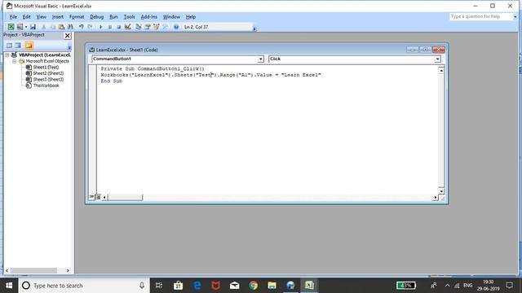Toggle Design Mode in the toolbar
Screen dimensions: 522x293
click(x=128, y=27)
